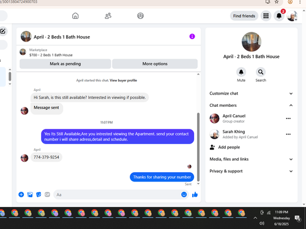Expand Media, files and links section
This screenshot has width=306, height=229.
coord(251,159)
